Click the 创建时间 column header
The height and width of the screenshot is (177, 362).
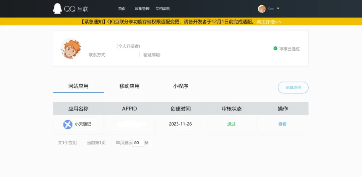pos(181,109)
